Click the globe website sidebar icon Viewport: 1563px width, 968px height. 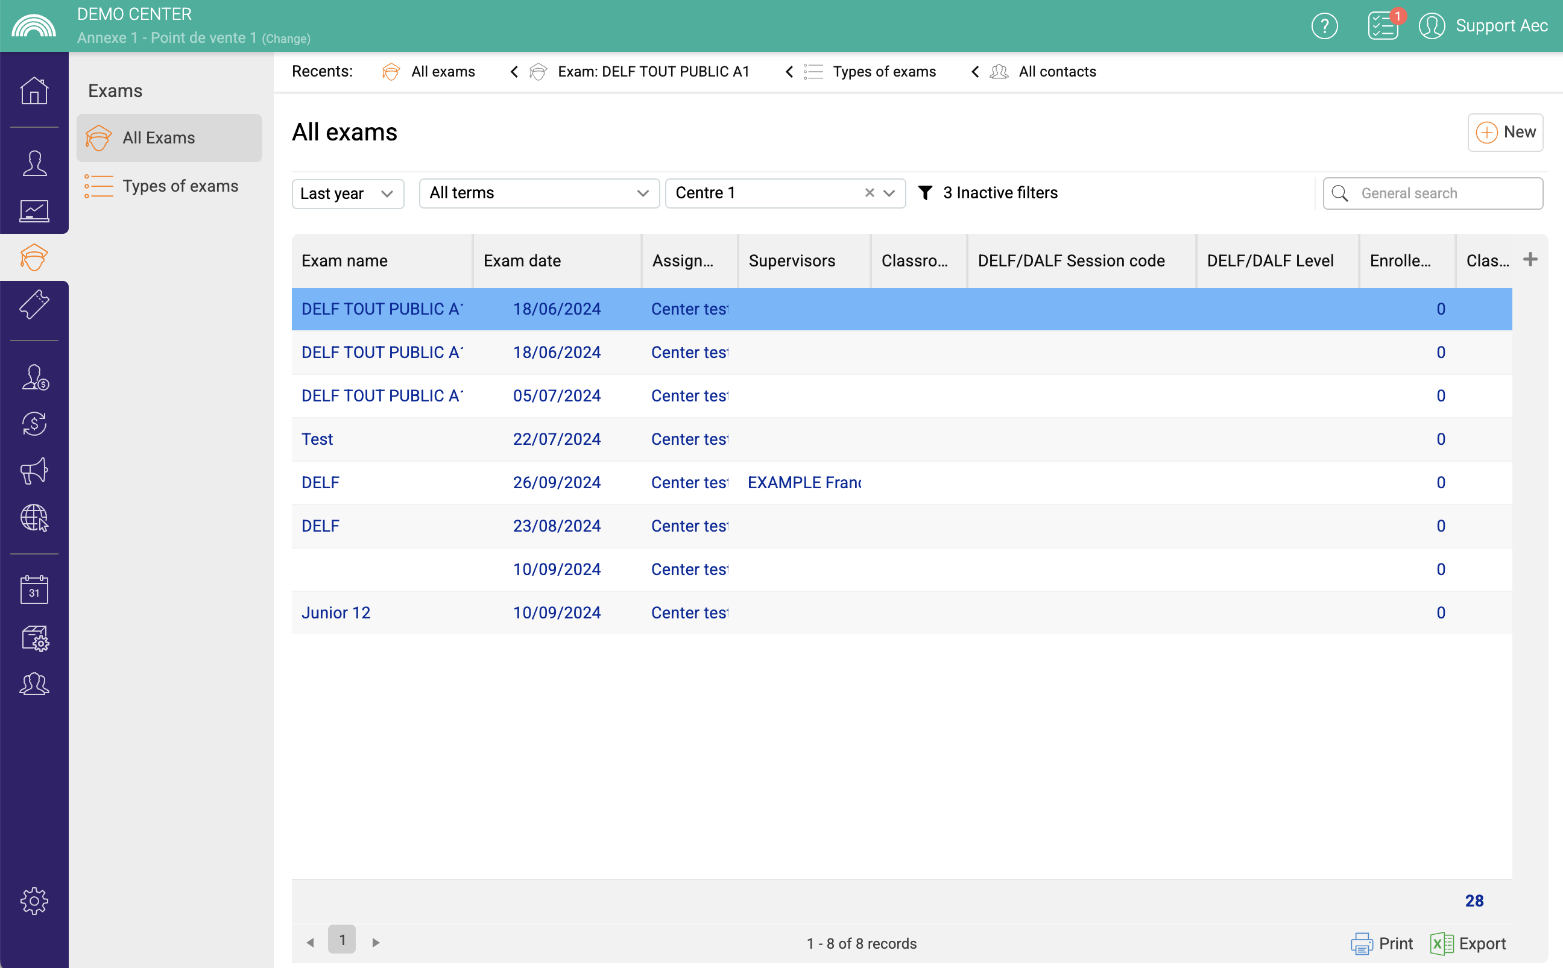34,518
